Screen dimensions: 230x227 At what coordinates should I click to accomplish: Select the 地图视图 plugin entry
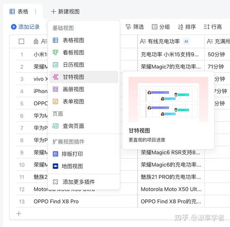point(84,166)
